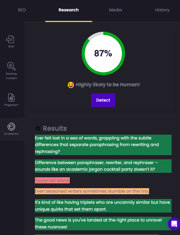Select the red-highlighted 'You're not alone.' sentence
180x235 pixels.
52,180
